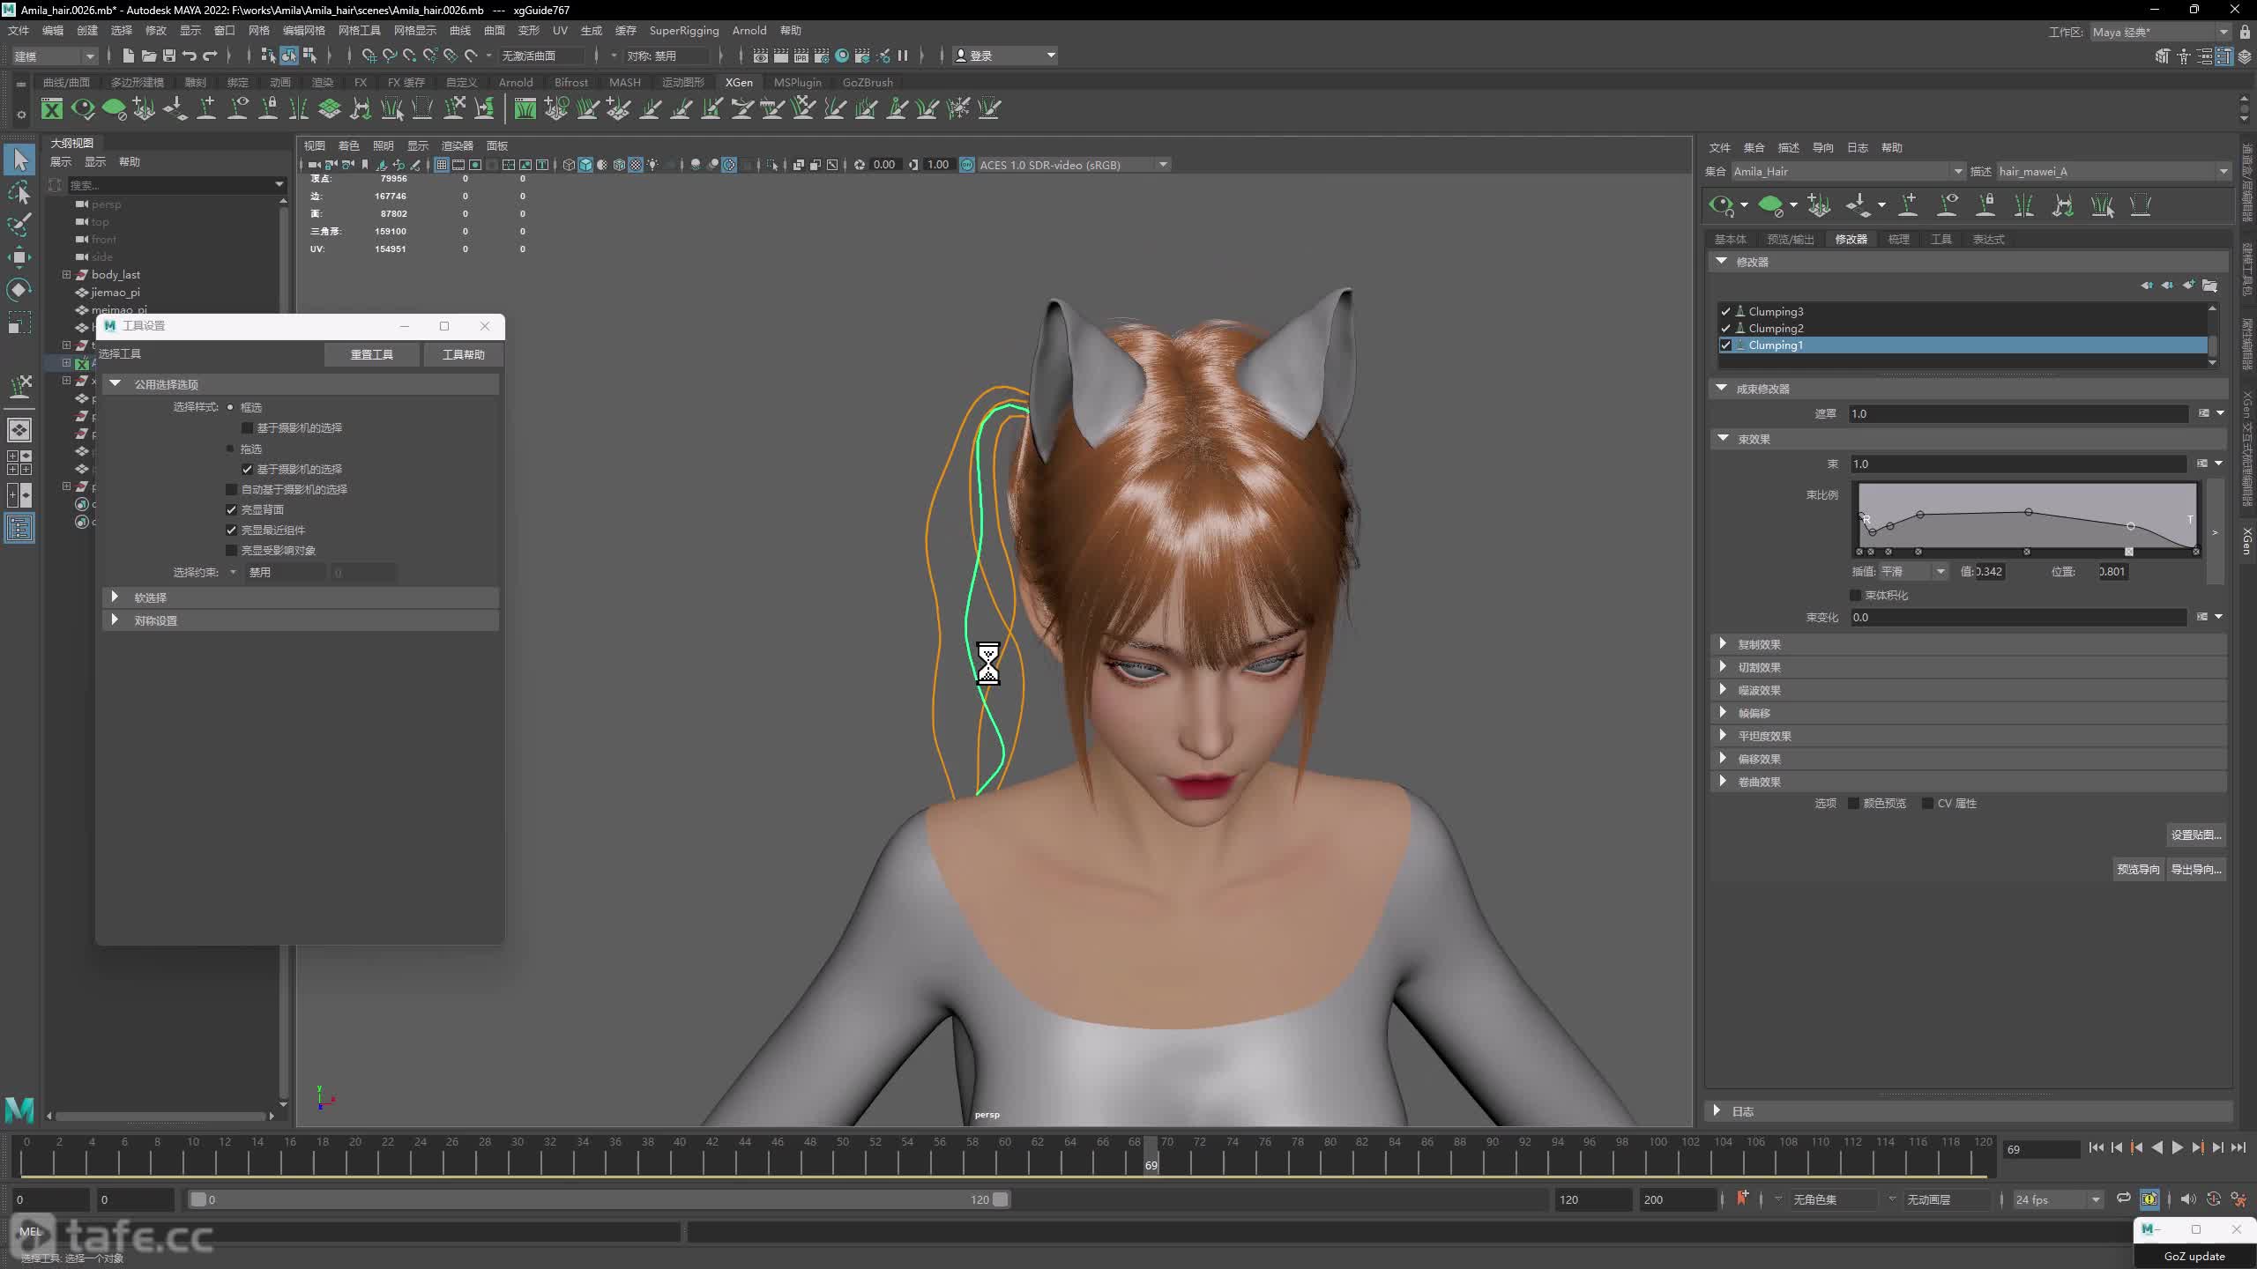The image size is (2257, 1269).
Task: Expand the body_last outliner node
Action: point(66,275)
